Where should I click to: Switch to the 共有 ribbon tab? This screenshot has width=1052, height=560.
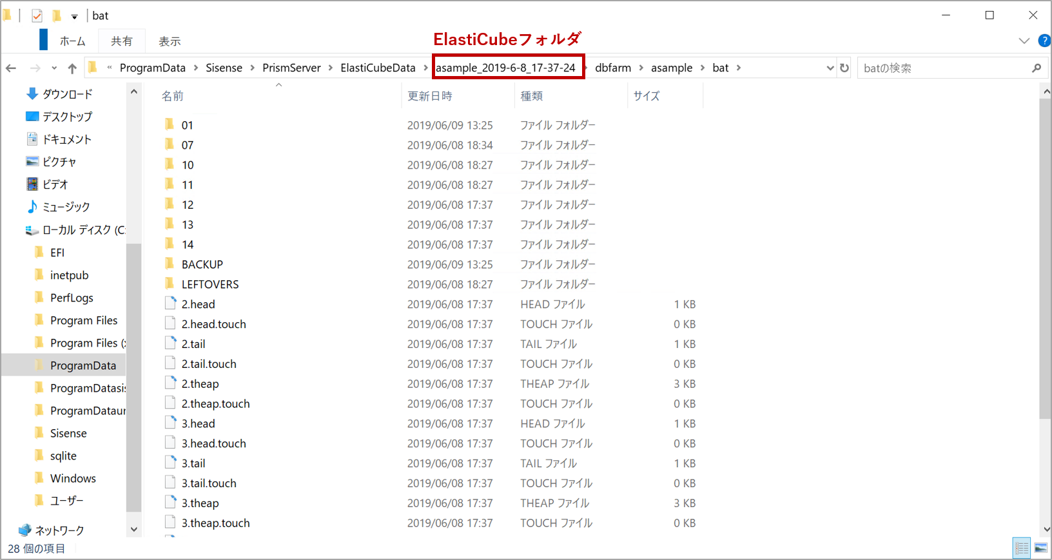pyautogui.click(x=121, y=41)
